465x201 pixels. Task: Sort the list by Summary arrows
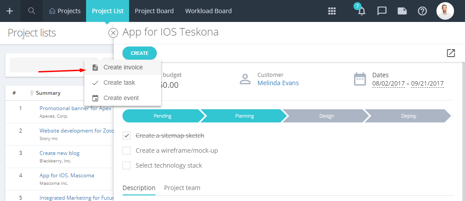pos(32,93)
